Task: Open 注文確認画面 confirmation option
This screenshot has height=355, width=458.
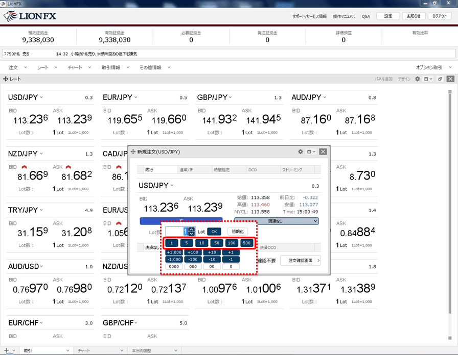Action: [x=301, y=260]
